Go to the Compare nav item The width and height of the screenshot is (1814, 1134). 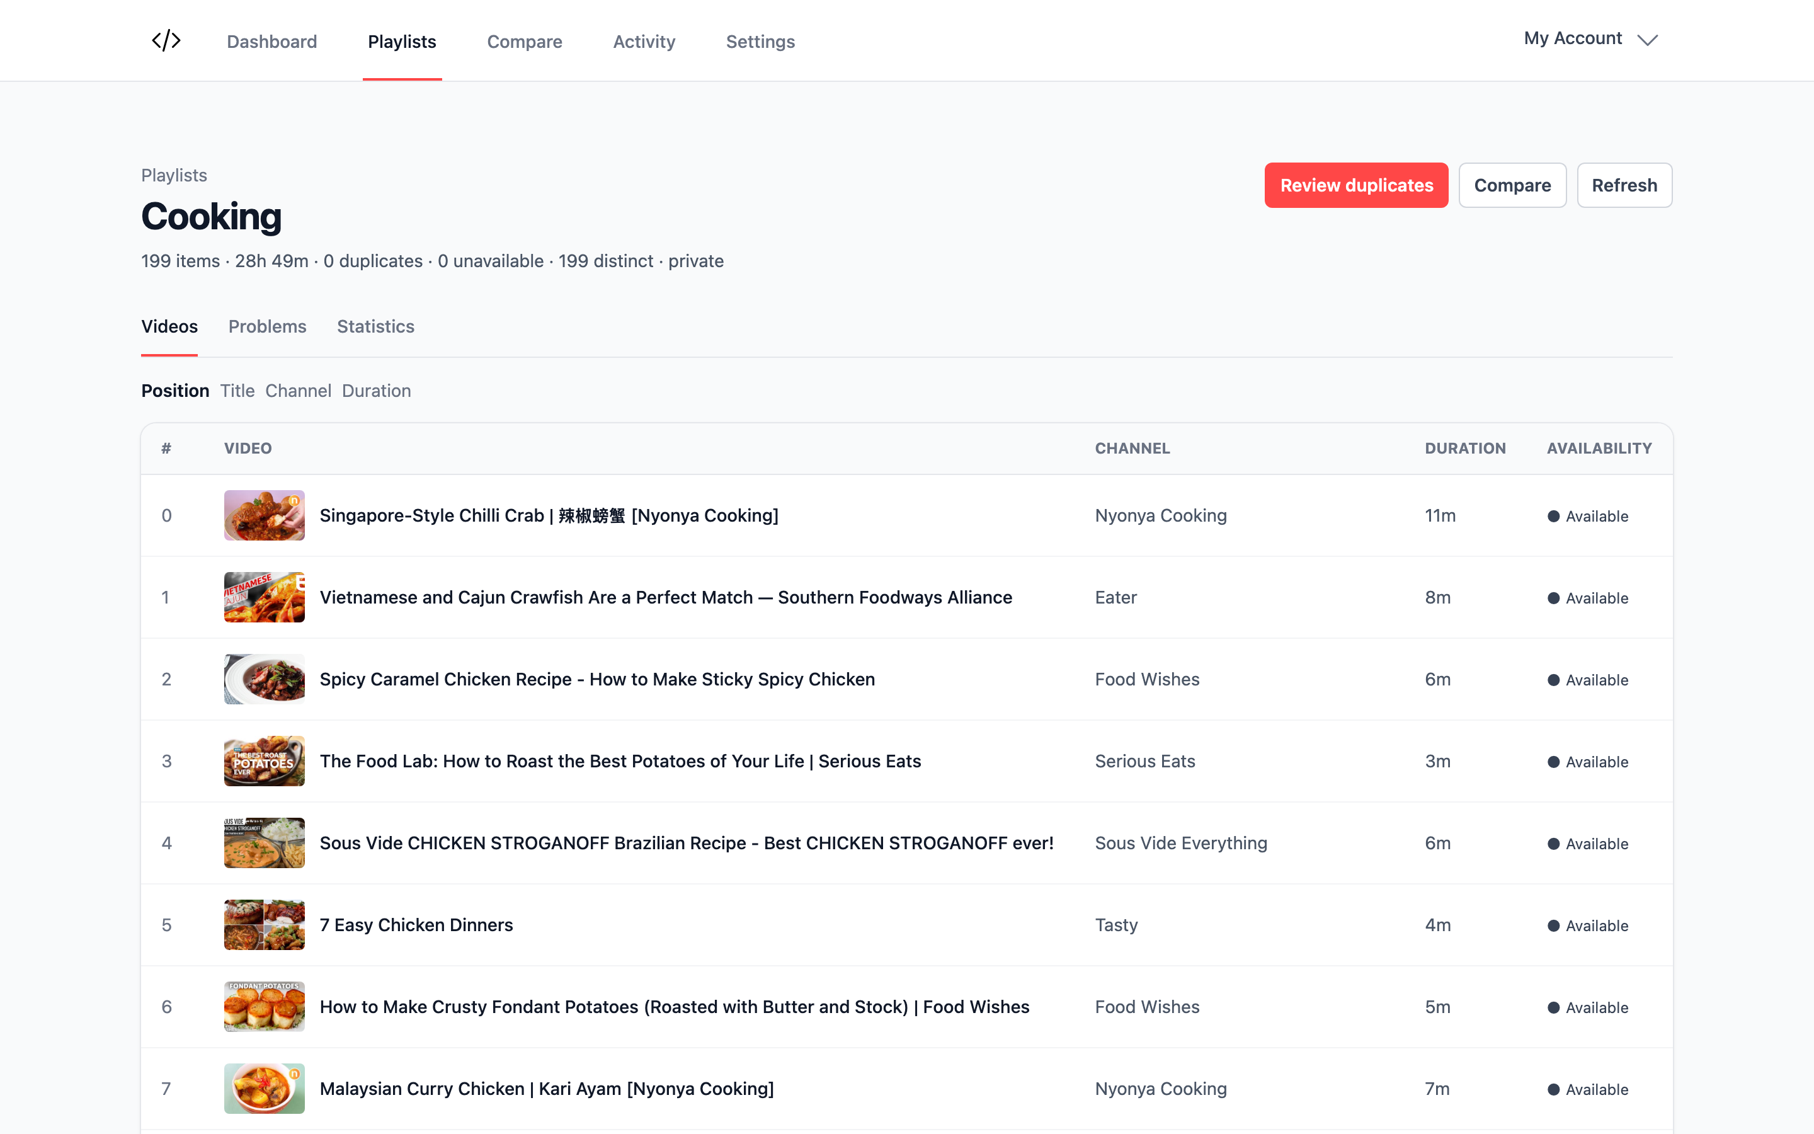[525, 41]
